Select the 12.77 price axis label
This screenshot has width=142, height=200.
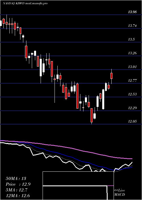tap(132, 81)
